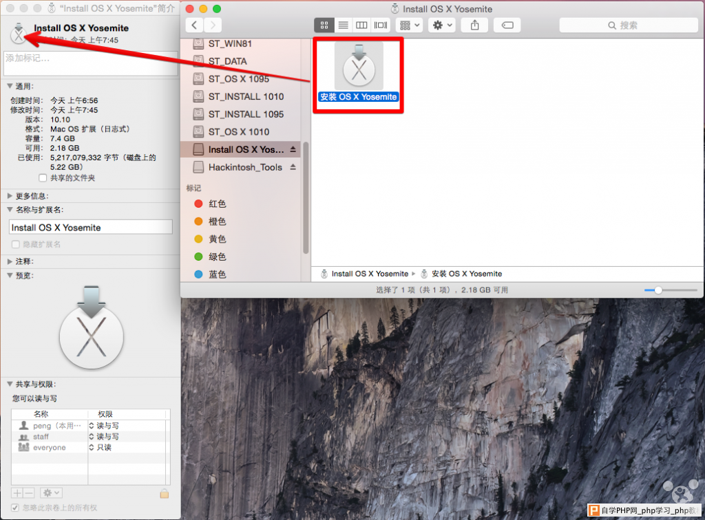
Task: Select the red tag in sidebar
Action: pyautogui.click(x=240, y=204)
